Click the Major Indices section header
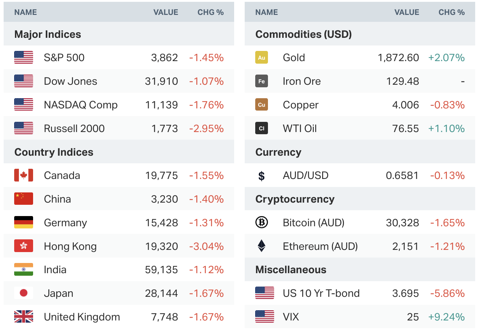 pos(48,35)
